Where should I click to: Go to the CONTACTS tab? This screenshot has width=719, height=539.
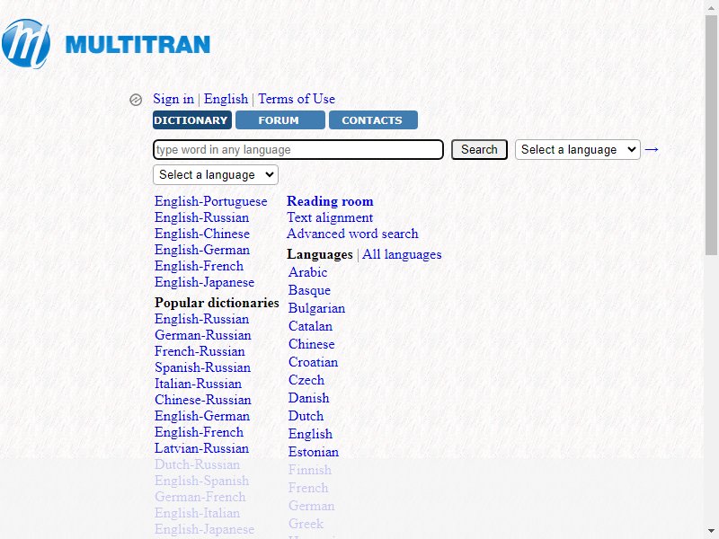coord(373,120)
